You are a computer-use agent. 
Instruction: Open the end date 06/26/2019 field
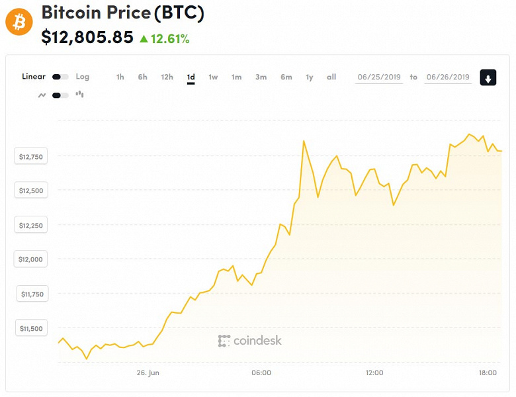(448, 77)
